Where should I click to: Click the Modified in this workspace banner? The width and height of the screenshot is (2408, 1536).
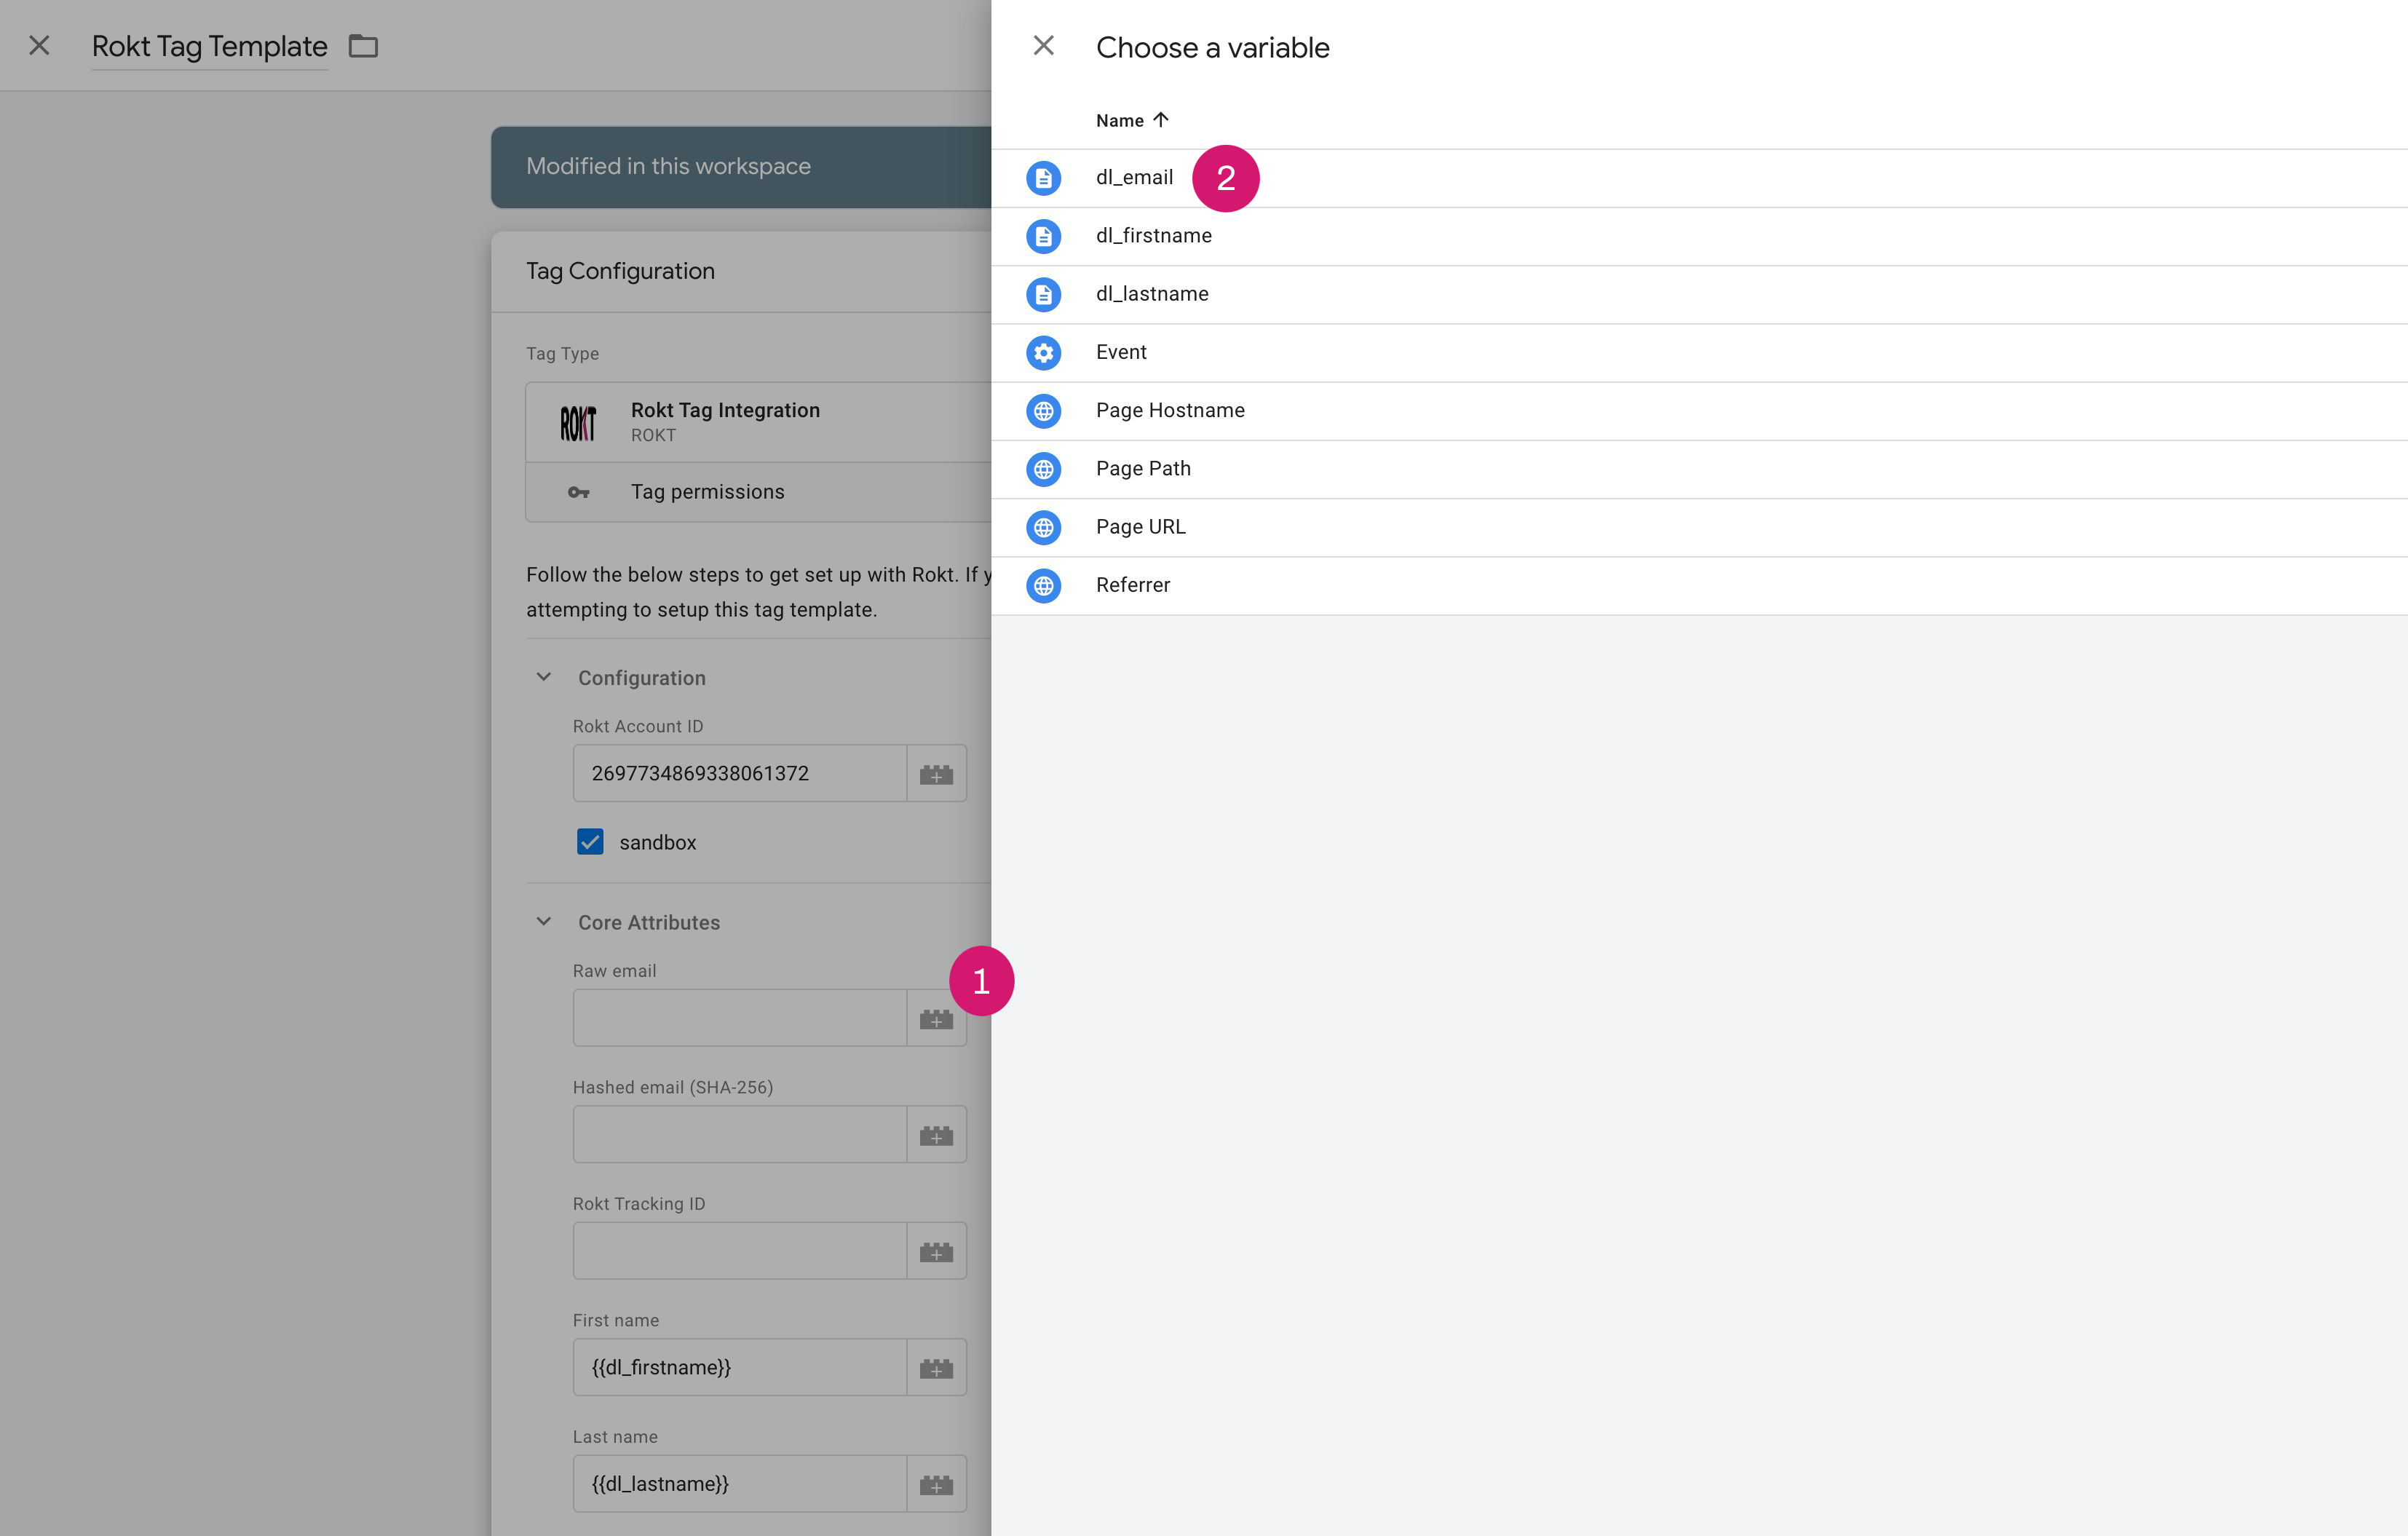pos(741,167)
